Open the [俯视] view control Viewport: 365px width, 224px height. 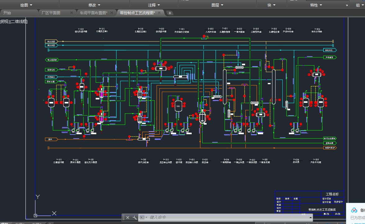pos(5,21)
